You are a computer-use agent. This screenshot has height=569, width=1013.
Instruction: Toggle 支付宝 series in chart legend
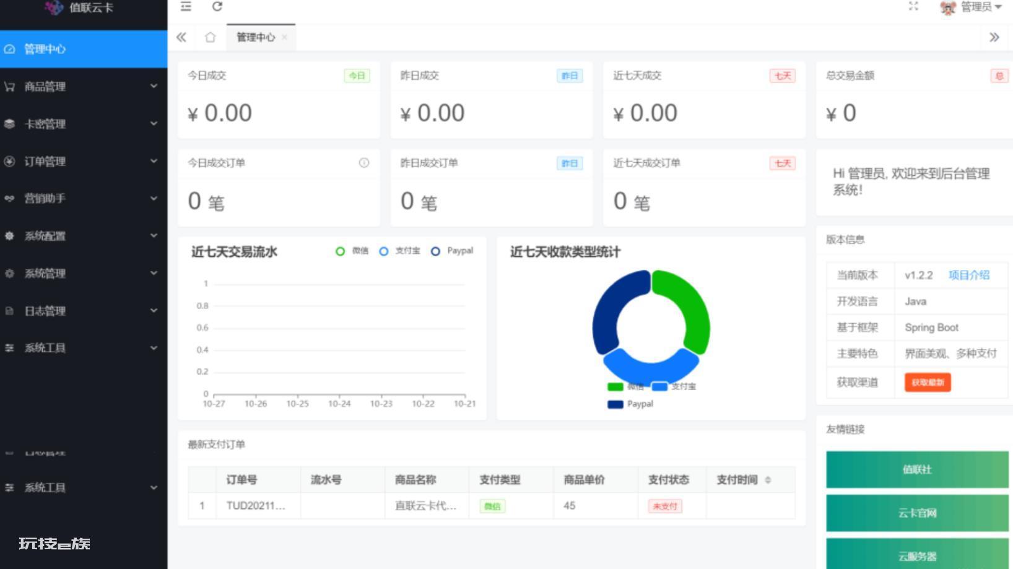tap(399, 251)
